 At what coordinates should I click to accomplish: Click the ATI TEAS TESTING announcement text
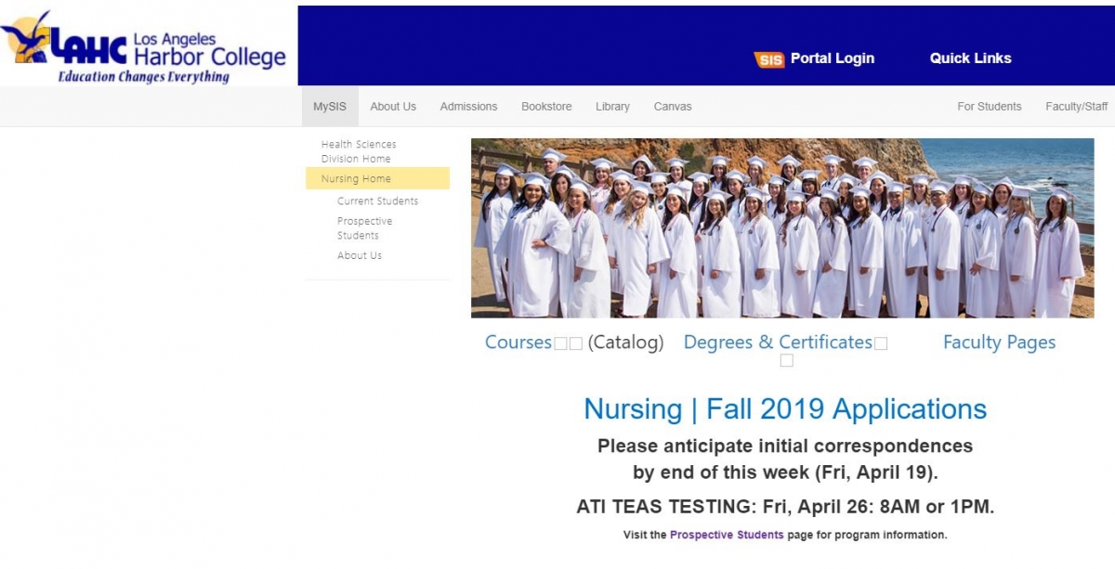click(785, 507)
